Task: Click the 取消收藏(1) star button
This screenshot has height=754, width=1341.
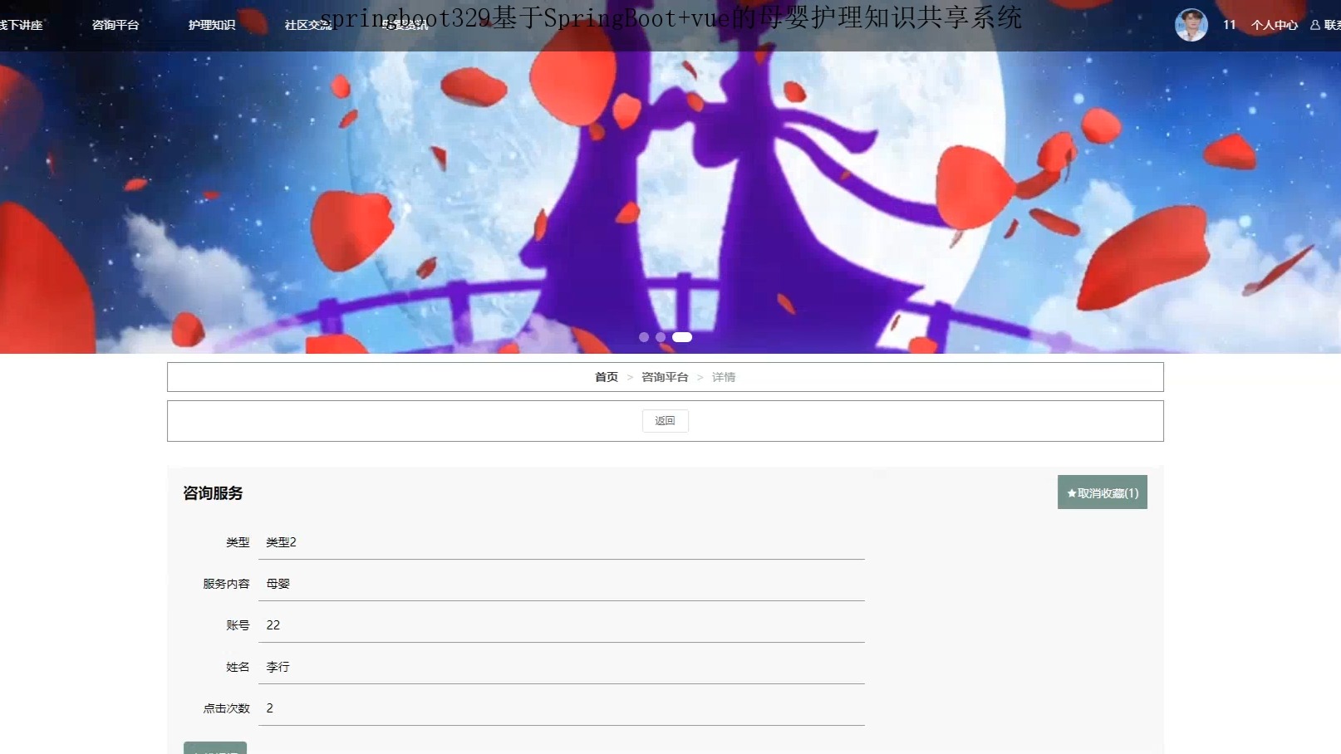Action: [x=1103, y=492]
